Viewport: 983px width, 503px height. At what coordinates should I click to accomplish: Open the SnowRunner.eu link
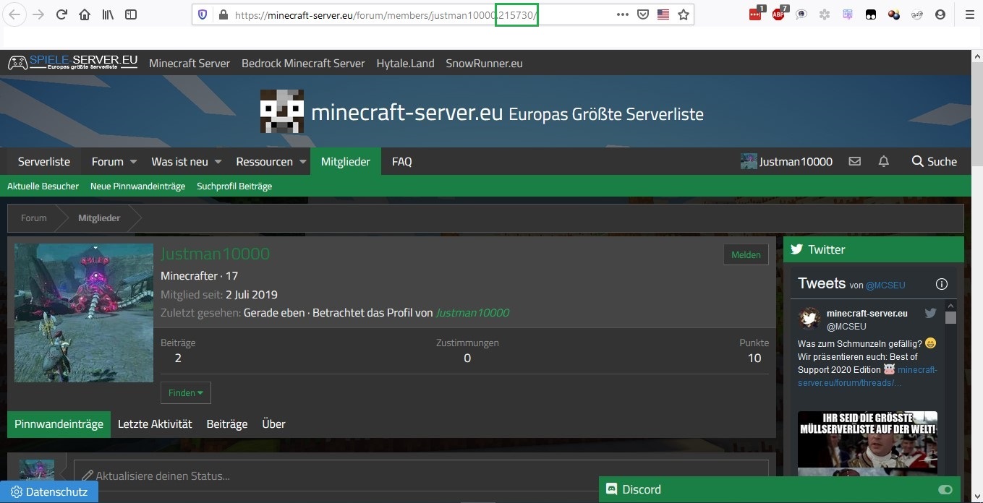(x=484, y=63)
